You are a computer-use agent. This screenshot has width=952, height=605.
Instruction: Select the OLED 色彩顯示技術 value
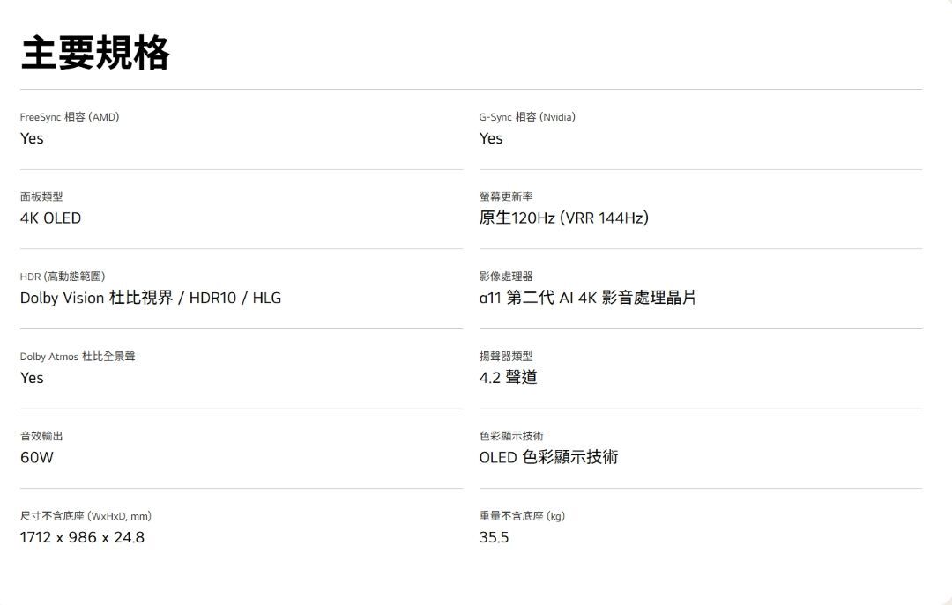[x=548, y=457]
